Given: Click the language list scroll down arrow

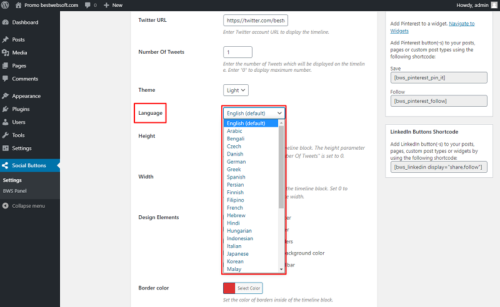Looking at the screenshot, I should tap(281, 269).
